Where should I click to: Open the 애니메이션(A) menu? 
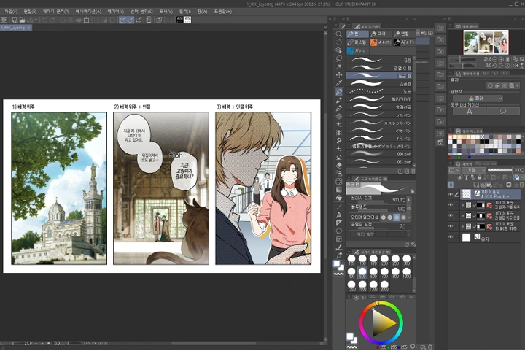(x=88, y=12)
